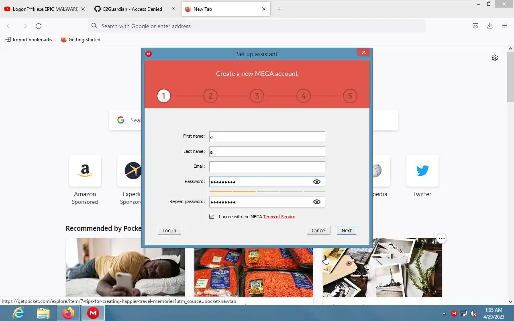Focus the Last name input field

click(267, 152)
